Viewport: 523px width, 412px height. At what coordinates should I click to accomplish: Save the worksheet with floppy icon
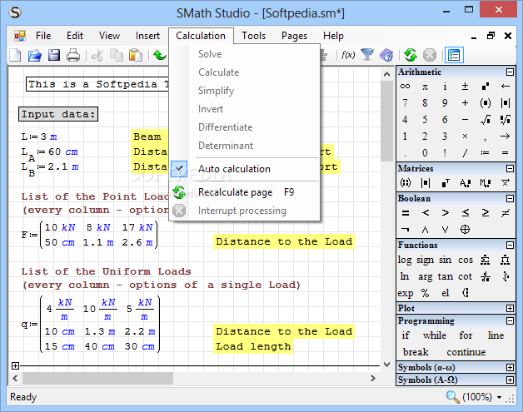coord(54,55)
